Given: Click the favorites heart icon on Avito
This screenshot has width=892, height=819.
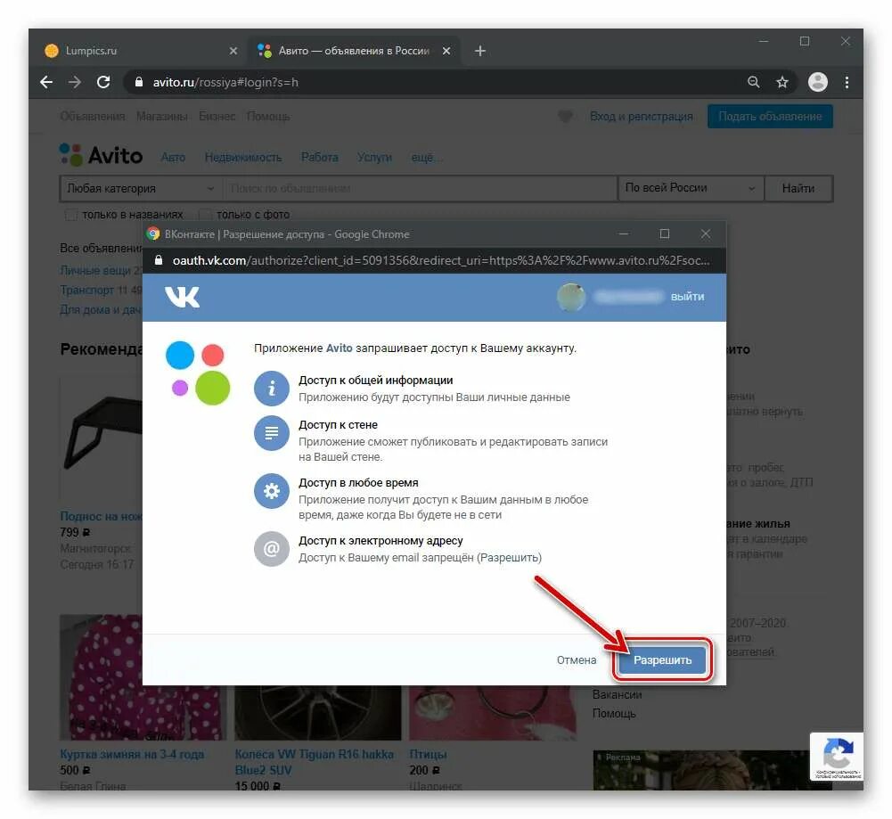Looking at the screenshot, I should click(565, 116).
